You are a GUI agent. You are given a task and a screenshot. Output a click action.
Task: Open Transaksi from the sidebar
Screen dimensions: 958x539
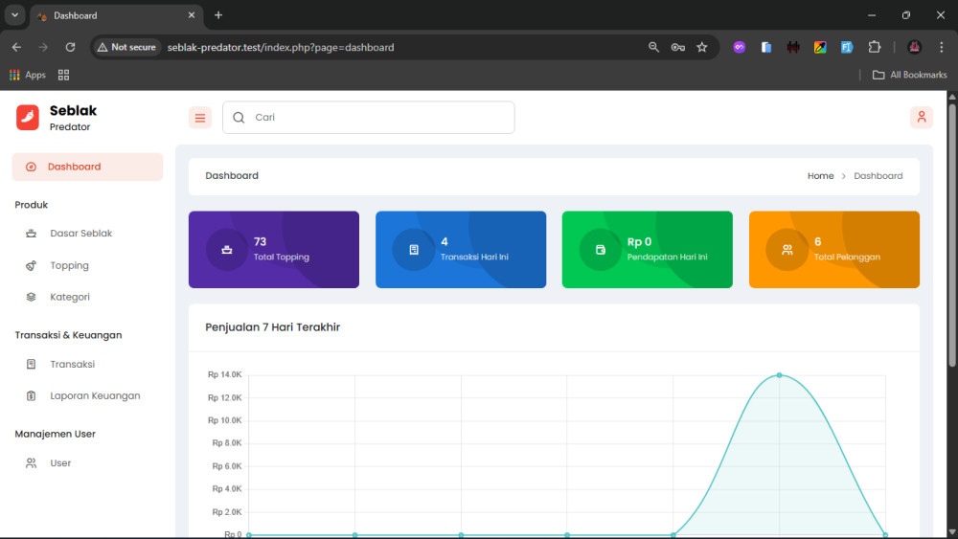click(72, 364)
